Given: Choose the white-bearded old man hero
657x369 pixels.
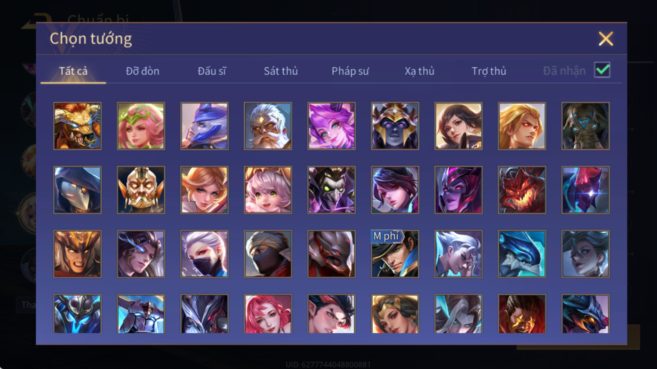Looking at the screenshot, I should coord(268,126).
